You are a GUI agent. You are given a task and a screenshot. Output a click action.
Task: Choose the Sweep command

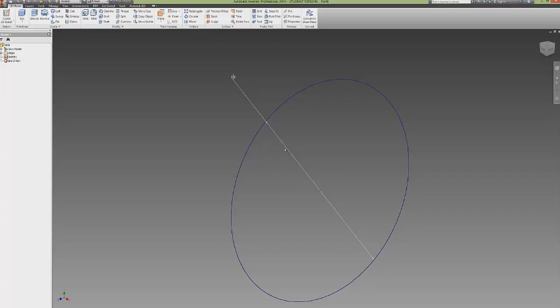coord(57,16)
